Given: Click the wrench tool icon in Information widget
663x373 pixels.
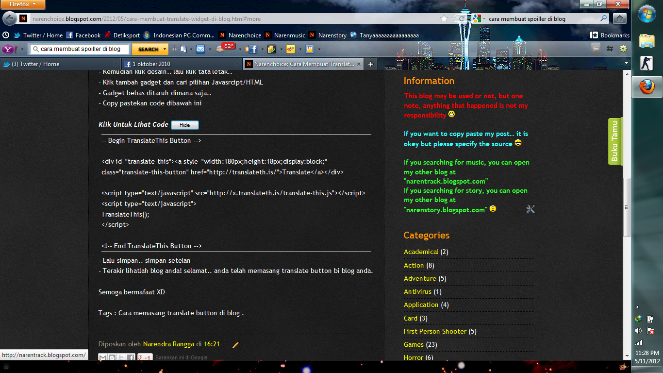Looking at the screenshot, I should coord(530,209).
